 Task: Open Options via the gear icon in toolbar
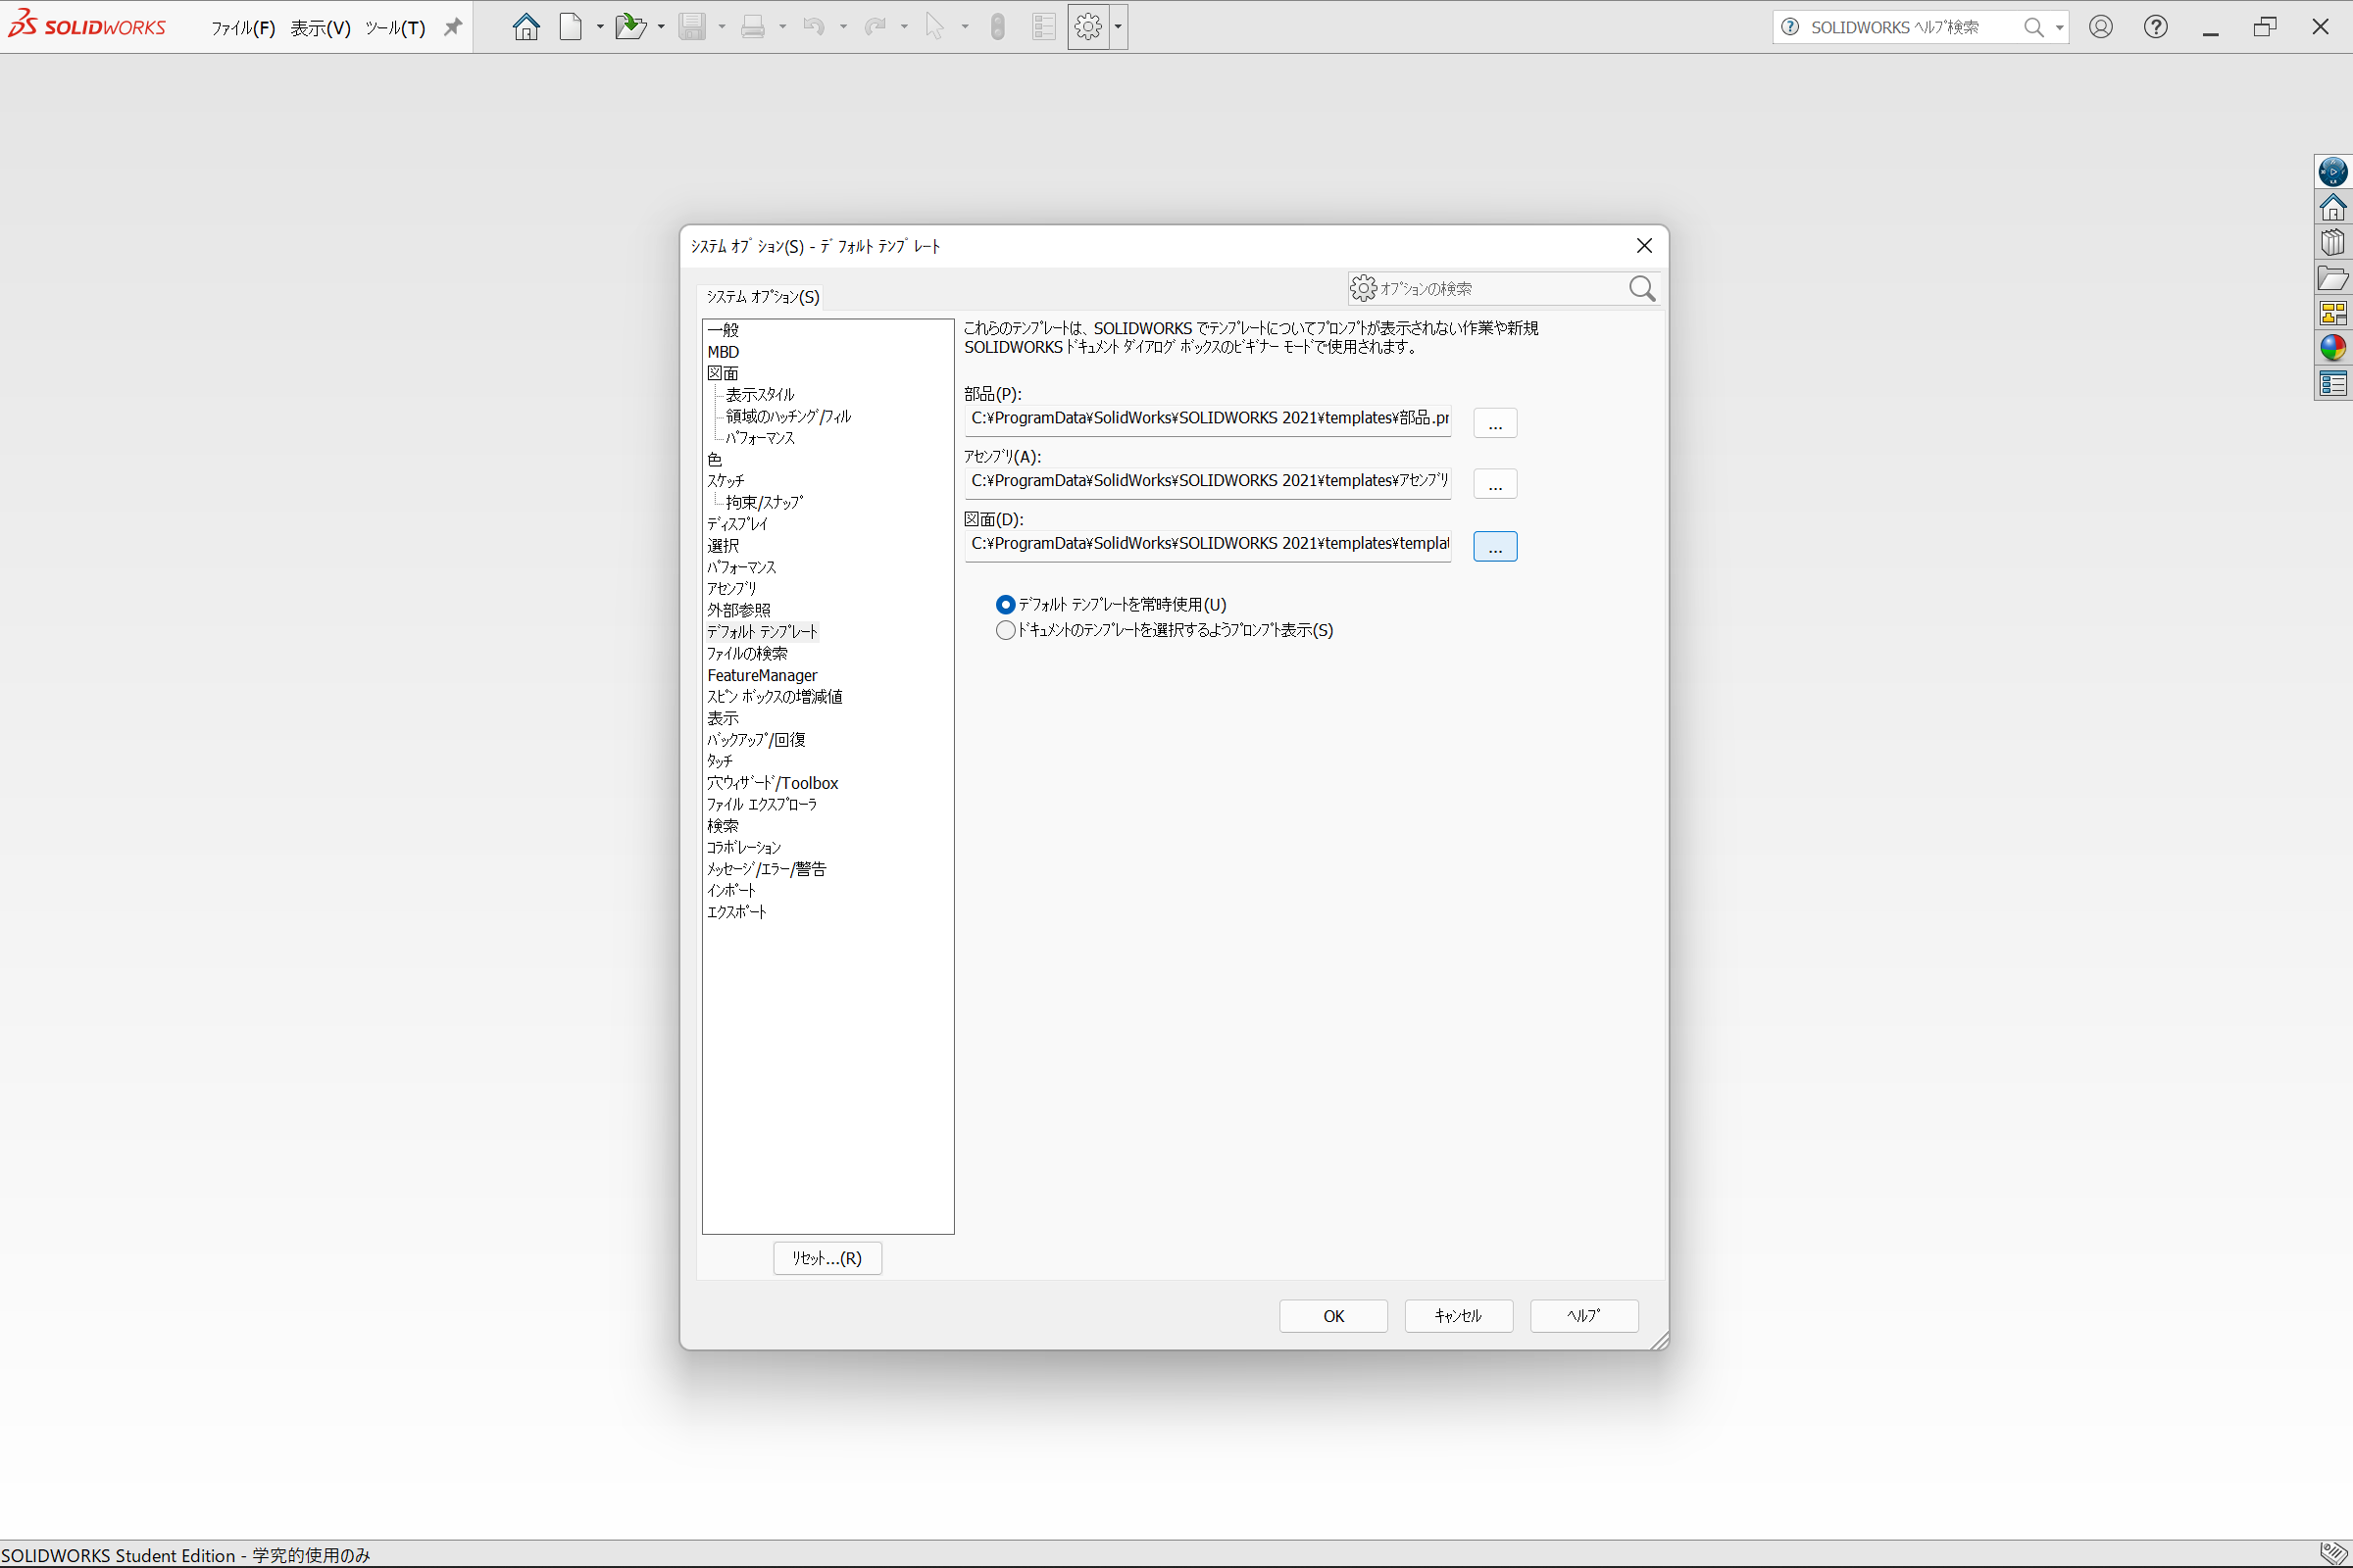[1088, 27]
